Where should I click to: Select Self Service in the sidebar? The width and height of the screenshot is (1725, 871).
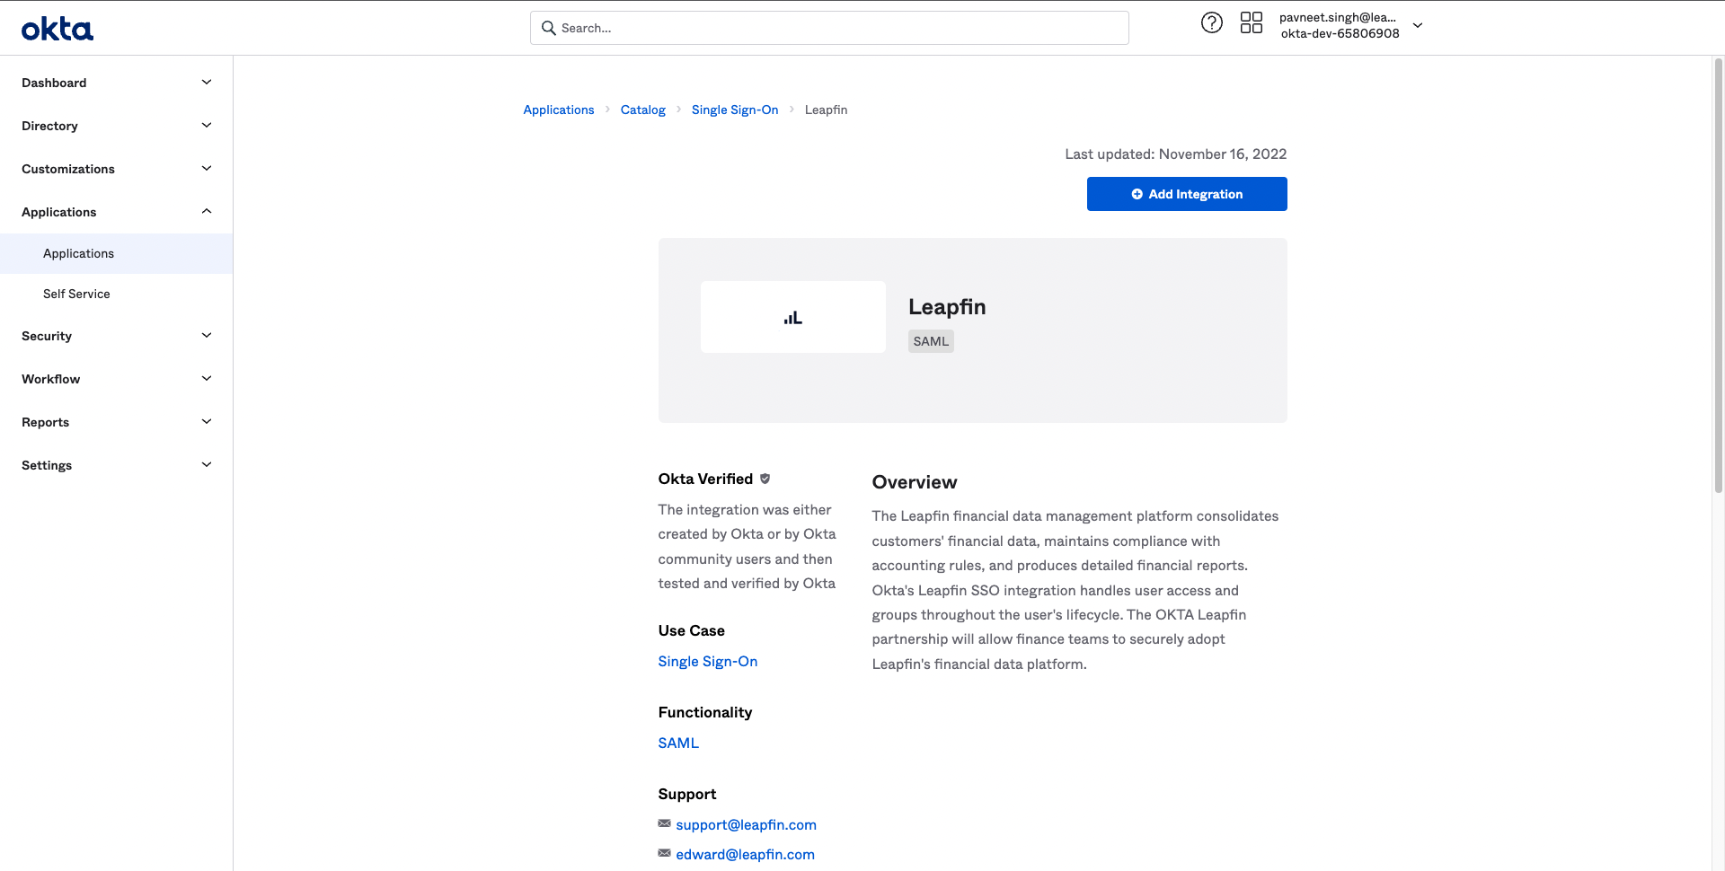[76, 294]
